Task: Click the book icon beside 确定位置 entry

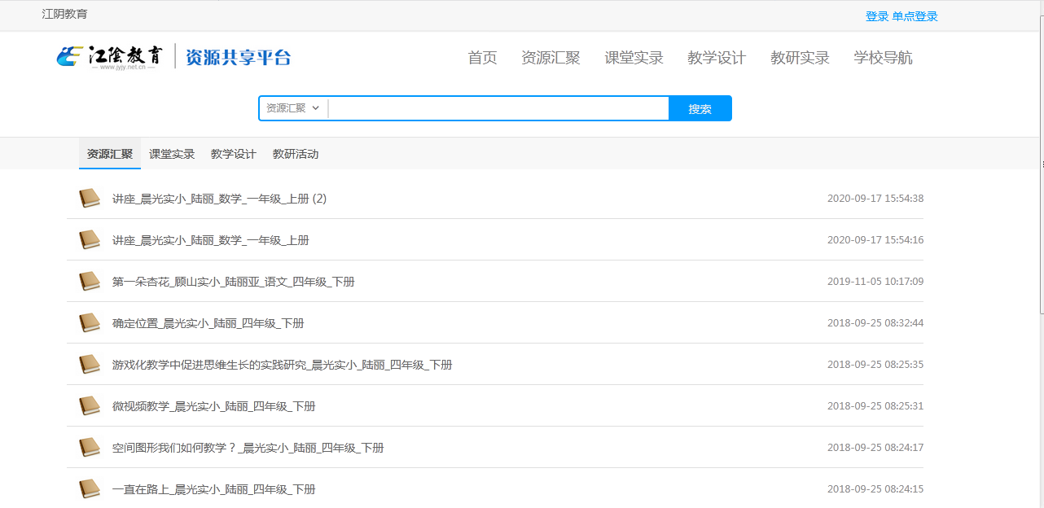Action: [89, 323]
